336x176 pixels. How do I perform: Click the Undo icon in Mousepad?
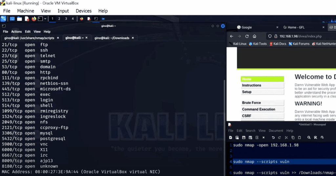273,137
